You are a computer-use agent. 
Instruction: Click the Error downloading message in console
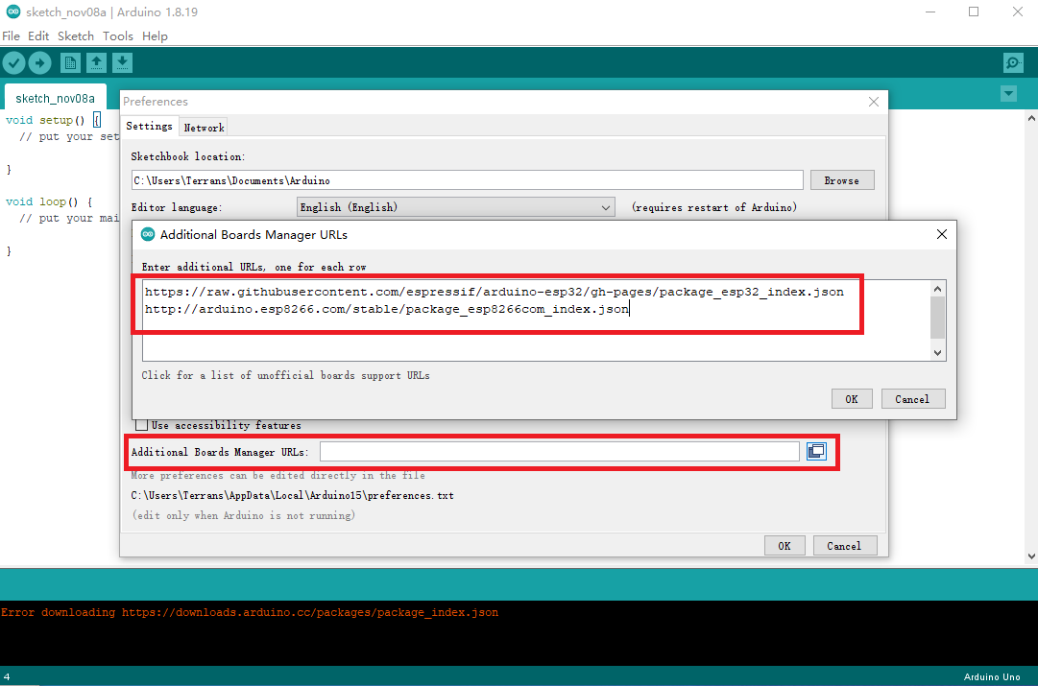(x=250, y=612)
